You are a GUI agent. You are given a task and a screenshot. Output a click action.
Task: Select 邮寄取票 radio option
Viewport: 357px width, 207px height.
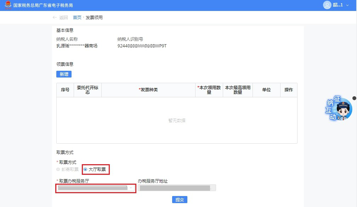click(x=67, y=169)
